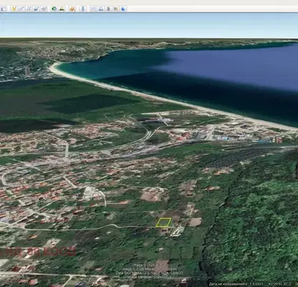Show historical imagery clock icon
298x287 pixels.
click(x=54, y=9)
